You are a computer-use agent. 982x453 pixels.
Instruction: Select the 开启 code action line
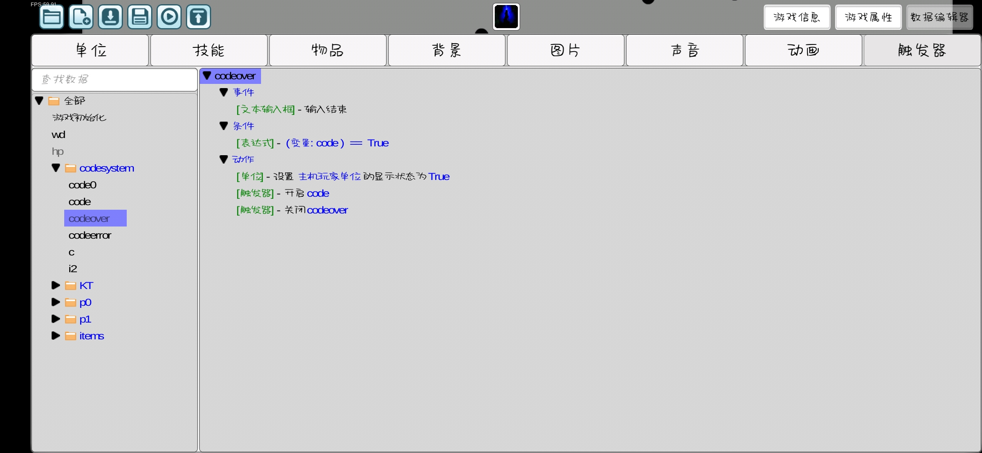[283, 193]
